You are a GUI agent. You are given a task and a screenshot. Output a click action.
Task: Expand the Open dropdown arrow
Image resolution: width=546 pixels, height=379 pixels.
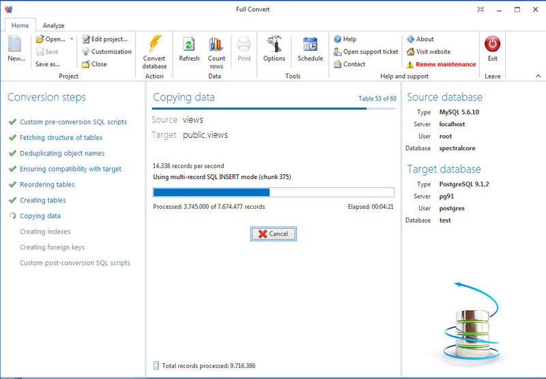72,39
